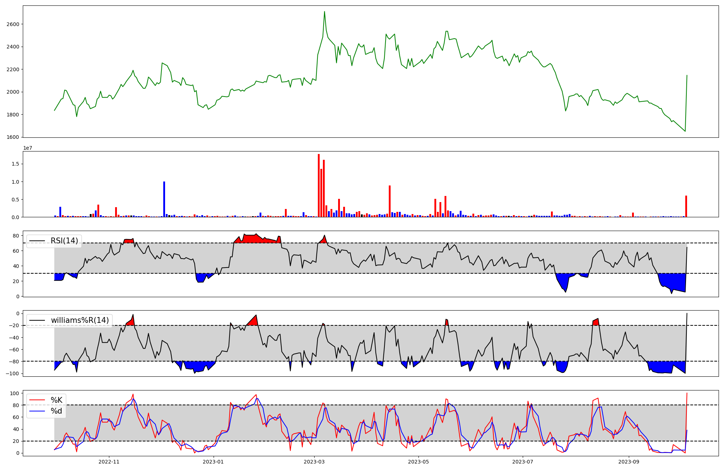Click the 1.5 tick label on volume axis
Screen dimensions: 724x470
click(16, 164)
